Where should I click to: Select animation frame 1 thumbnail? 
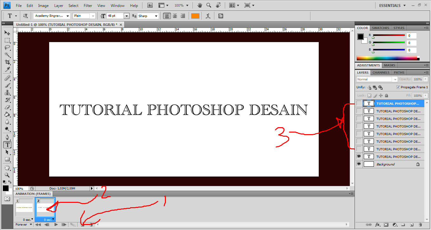[24, 208]
